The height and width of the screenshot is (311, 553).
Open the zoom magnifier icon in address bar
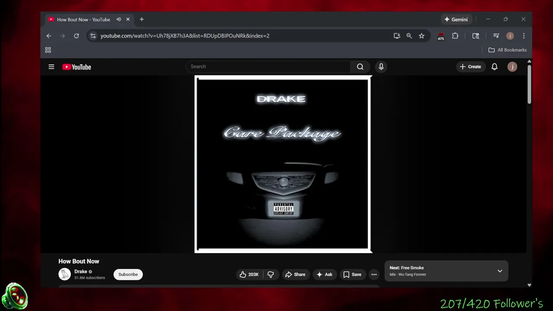pos(409,36)
